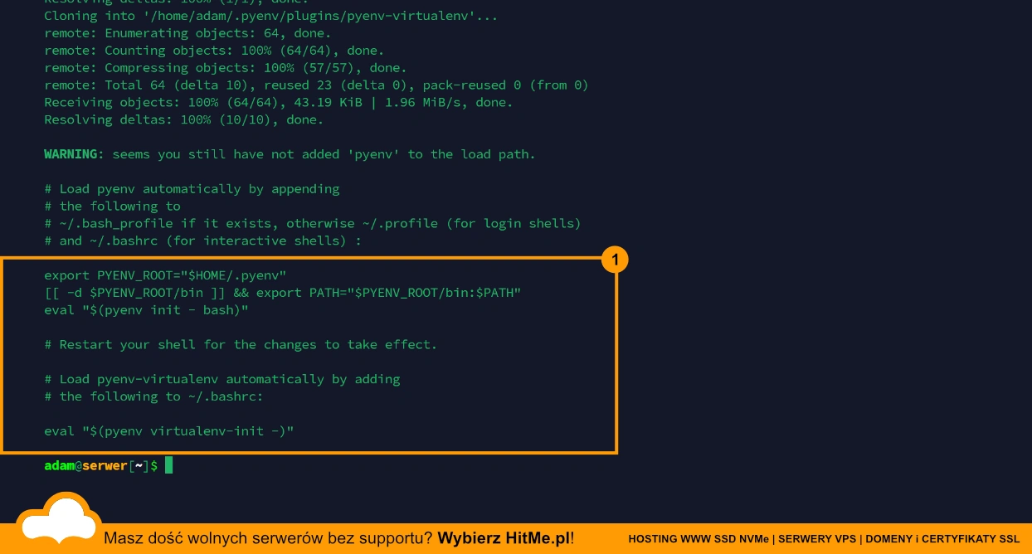The height and width of the screenshot is (554, 1032).
Task: Click the bold WARNING text
Action: (74, 154)
